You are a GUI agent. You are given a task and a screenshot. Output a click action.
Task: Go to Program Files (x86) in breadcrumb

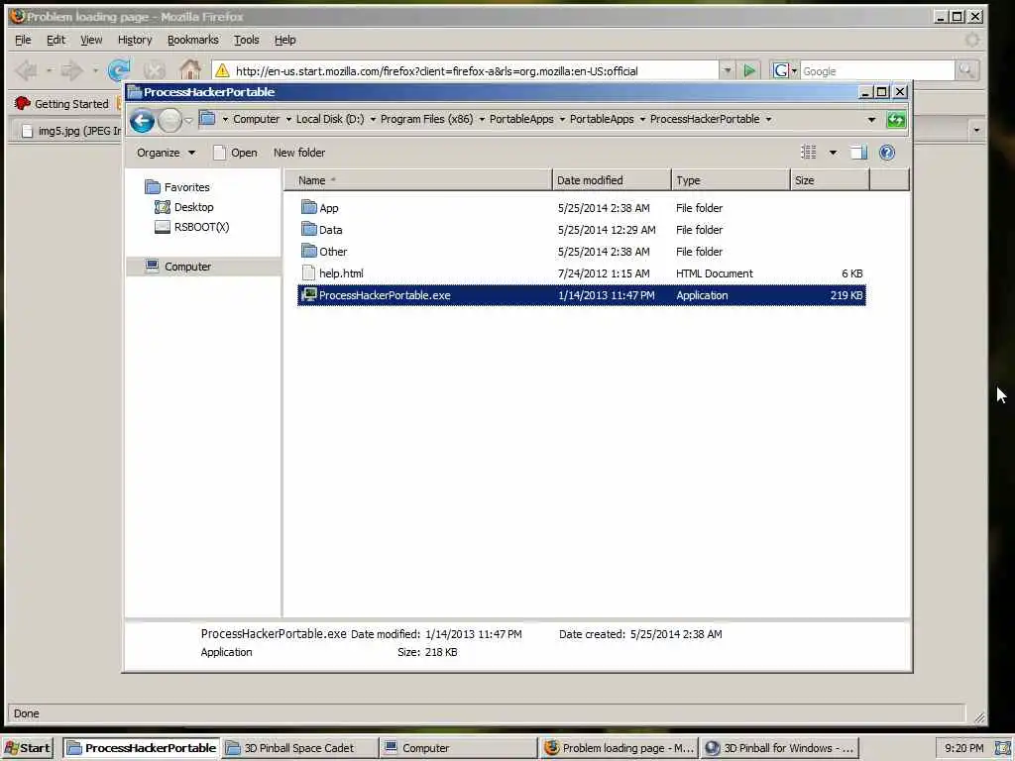tap(426, 119)
